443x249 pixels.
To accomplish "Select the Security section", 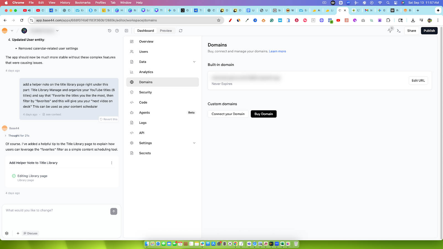I will coord(145,92).
